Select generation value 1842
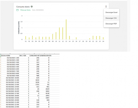Image resolution: width=138 pixels, height=108 pixels. point(44,91)
